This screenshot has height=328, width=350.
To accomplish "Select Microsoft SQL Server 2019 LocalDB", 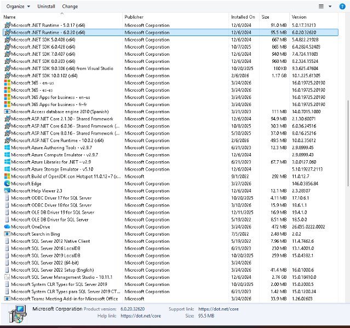I will [x=171, y=255].
